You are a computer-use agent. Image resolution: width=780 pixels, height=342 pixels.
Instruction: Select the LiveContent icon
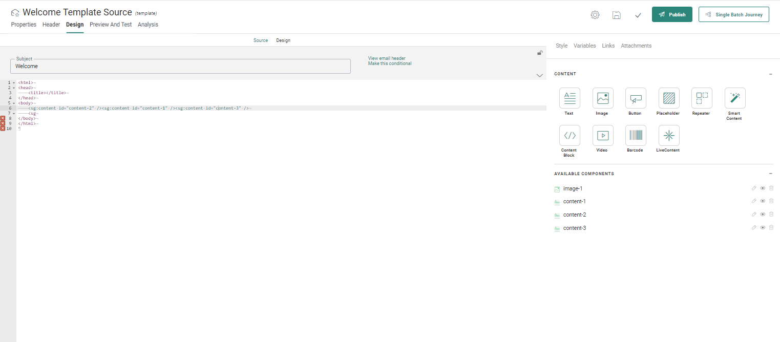668,135
